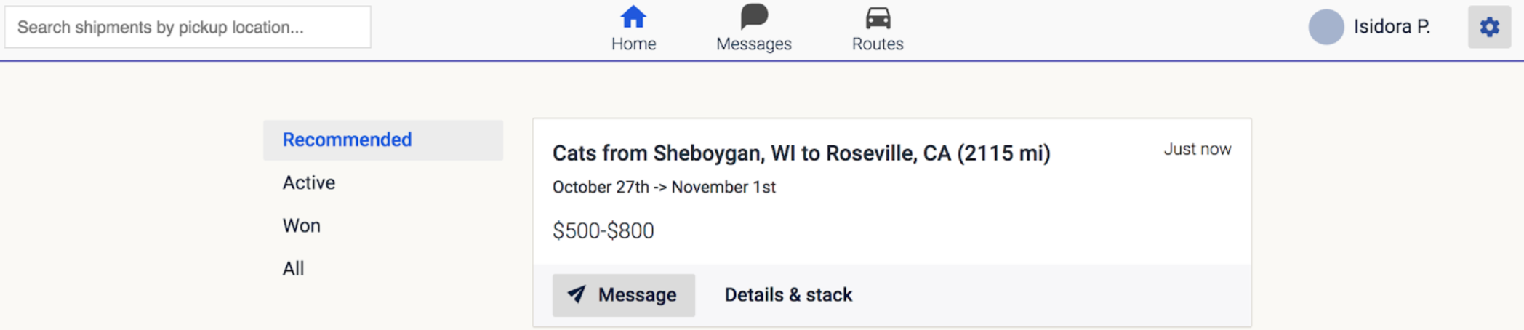1524x330 pixels.
Task: Click the Home text label in navigation
Action: 633,44
